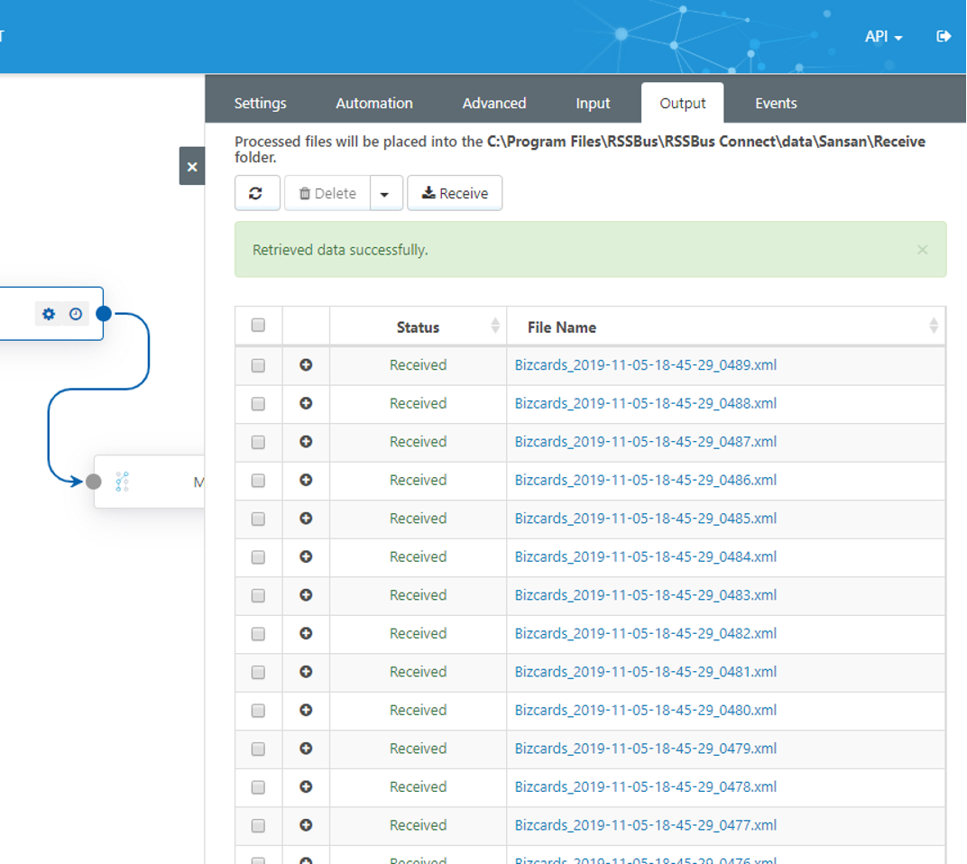The image size is (967, 864).
Task: Switch to the Automation tab
Action: tap(373, 103)
